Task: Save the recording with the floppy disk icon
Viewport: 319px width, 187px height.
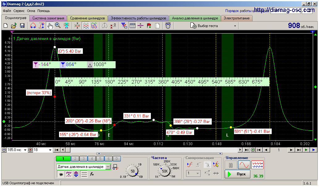Action: (x=22, y=26)
